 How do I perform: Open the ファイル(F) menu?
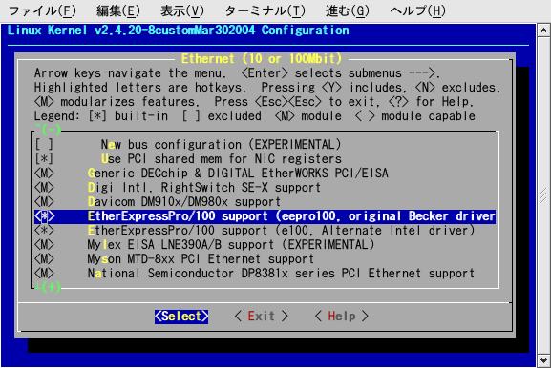point(42,10)
